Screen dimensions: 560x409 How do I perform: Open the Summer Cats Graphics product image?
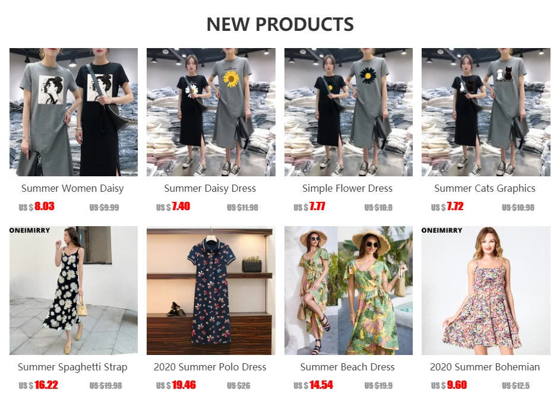coord(486,112)
